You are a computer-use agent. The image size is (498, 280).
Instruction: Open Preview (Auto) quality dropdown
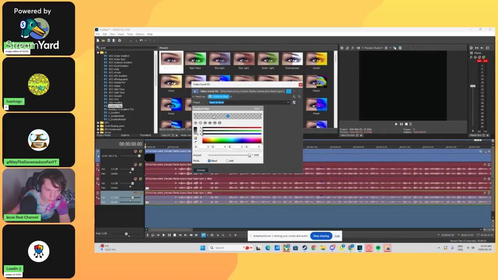tap(373, 48)
